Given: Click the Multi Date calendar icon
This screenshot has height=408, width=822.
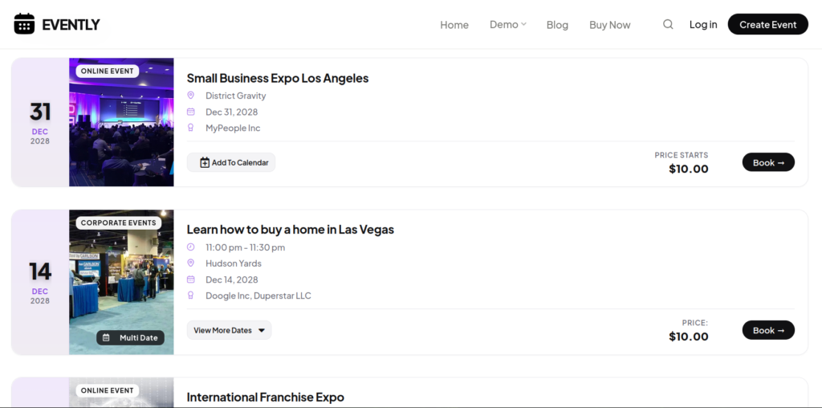Looking at the screenshot, I should click(x=106, y=338).
